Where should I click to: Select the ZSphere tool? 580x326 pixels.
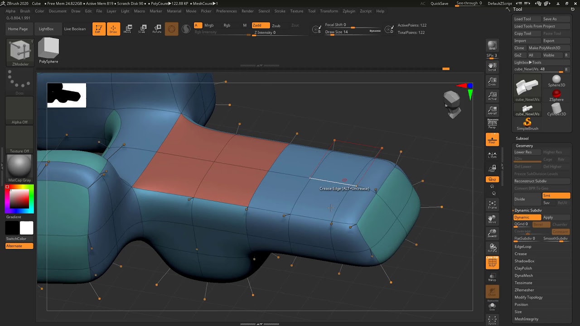(x=556, y=96)
